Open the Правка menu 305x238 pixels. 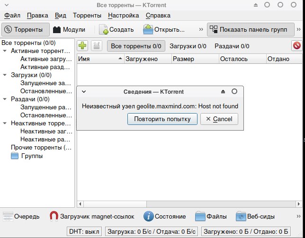pyautogui.click(x=37, y=15)
